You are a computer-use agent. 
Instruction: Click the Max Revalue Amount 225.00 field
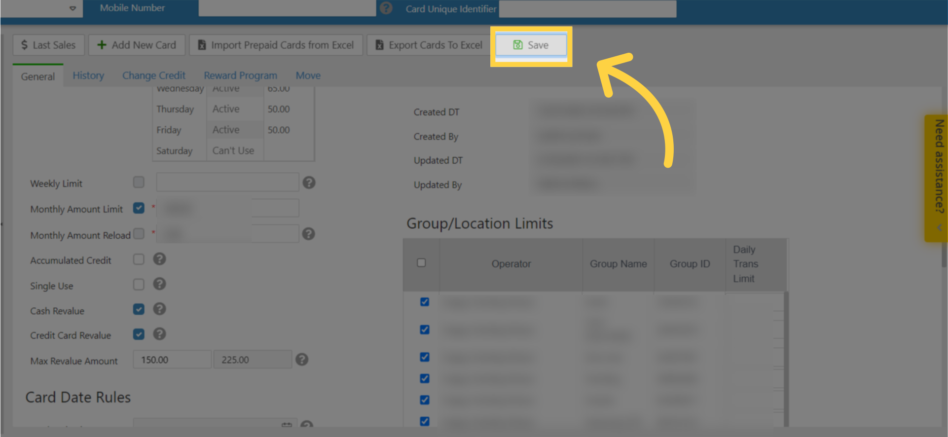click(253, 360)
